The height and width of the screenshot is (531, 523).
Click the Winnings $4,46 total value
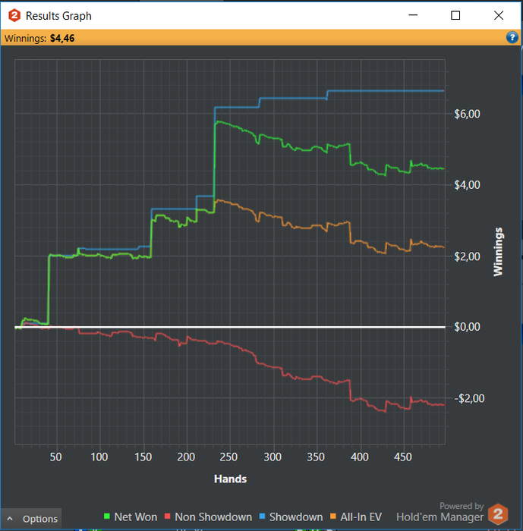point(62,38)
